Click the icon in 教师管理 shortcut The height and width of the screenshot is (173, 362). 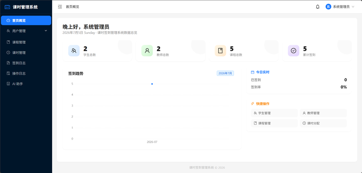click(304, 113)
